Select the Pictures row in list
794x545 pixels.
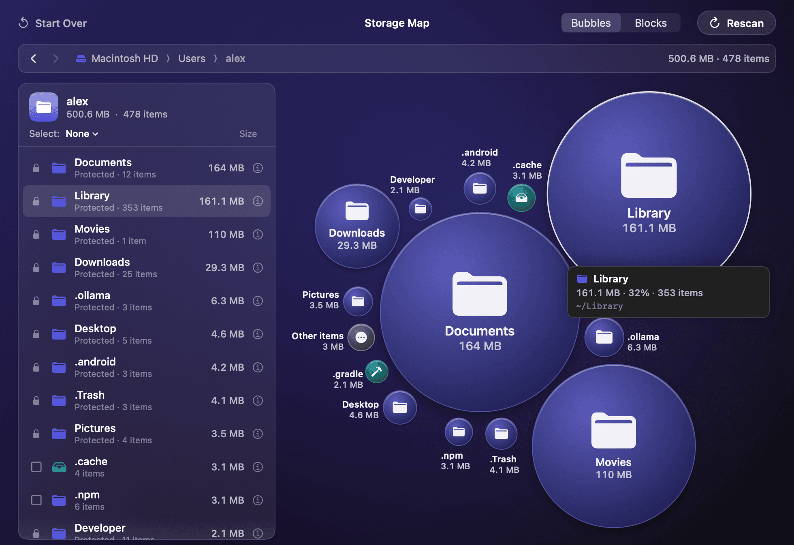coord(147,434)
